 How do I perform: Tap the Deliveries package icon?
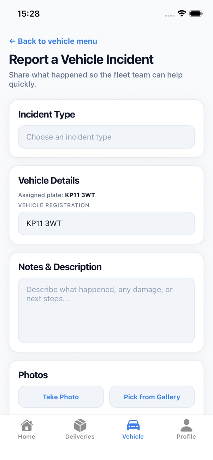(80, 425)
